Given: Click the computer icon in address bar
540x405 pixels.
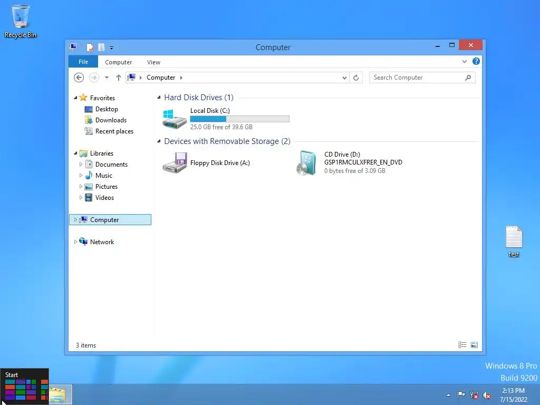Looking at the screenshot, I should click(131, 77).
